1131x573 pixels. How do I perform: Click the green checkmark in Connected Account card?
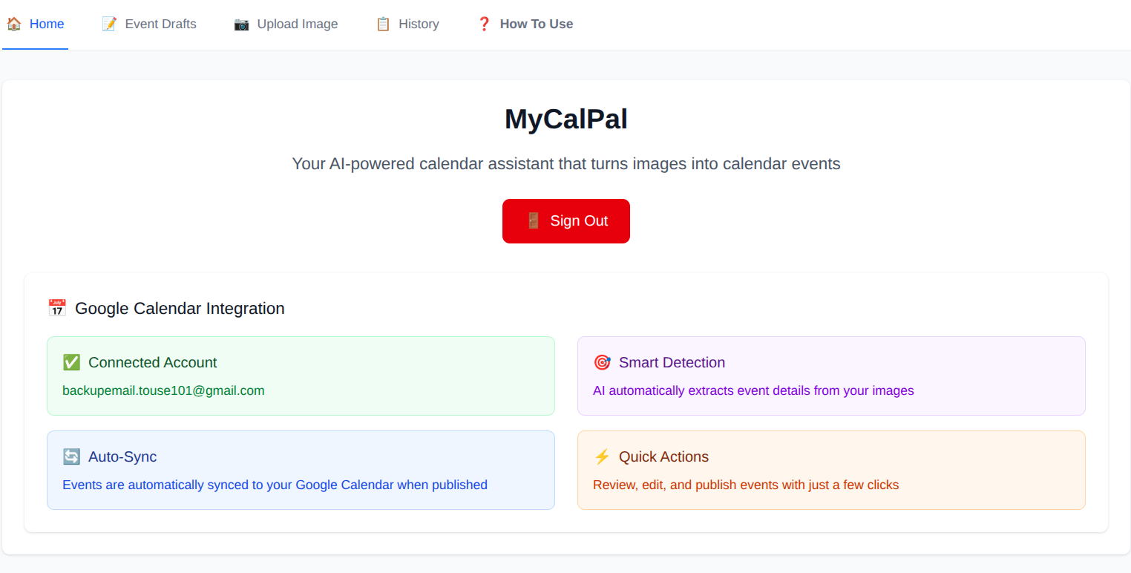click(71, 362)
